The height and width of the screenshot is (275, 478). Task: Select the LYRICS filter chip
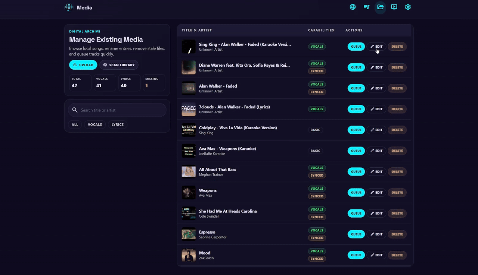coord(118,124)
